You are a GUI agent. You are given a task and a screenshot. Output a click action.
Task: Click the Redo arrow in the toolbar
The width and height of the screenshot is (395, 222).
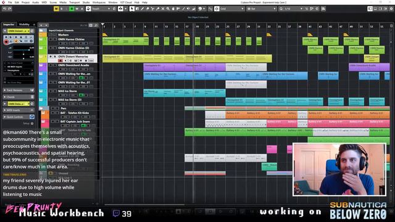10,9
